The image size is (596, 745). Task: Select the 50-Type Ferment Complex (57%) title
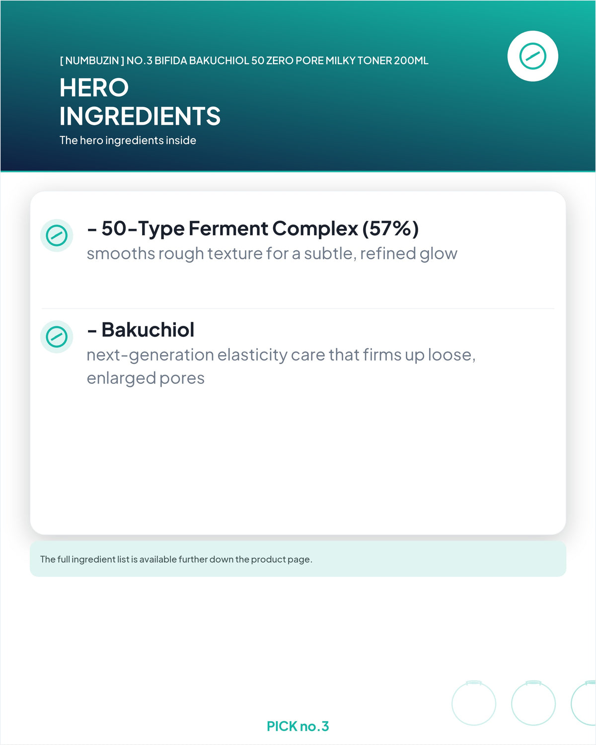(253, 228)
